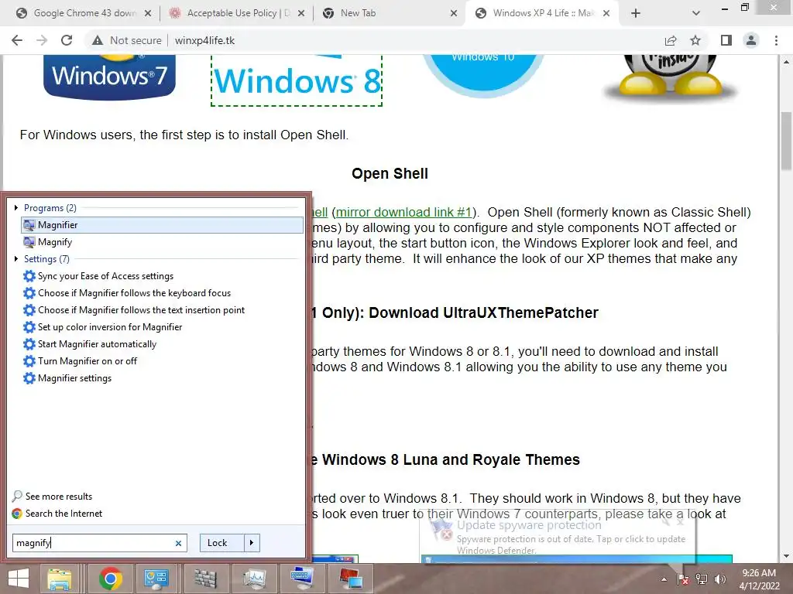Bookmark this page with the star
The height and width of the screenshot is (594, 793).
pos(695,40)
